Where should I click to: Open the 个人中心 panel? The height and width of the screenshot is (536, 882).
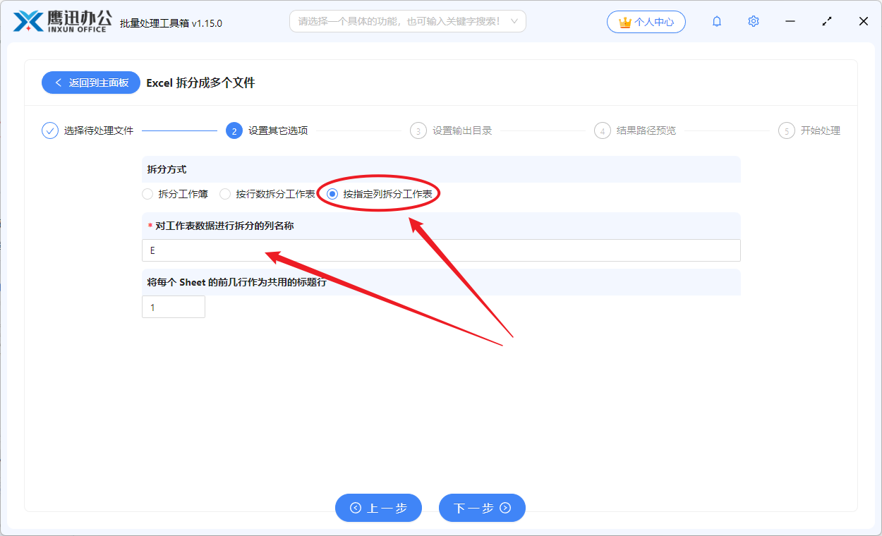click(x=646, y=22)
